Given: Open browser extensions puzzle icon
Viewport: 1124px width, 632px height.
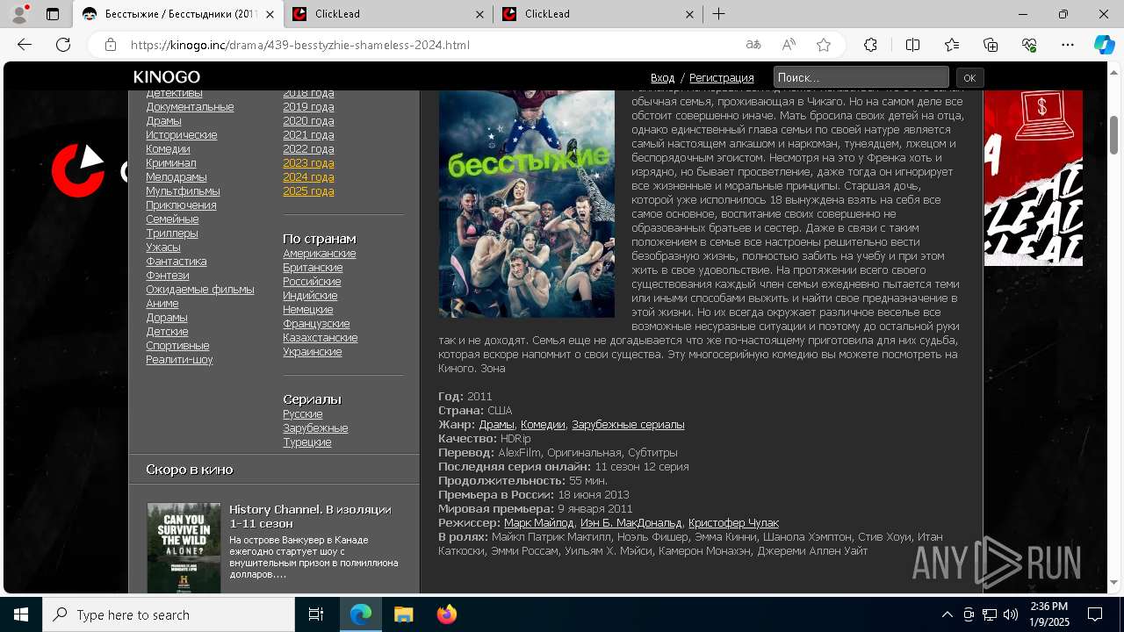Looking at the screenshot, I should coord(870,45).
